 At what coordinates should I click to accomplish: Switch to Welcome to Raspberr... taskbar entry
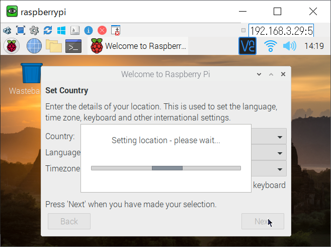[138, 46]
